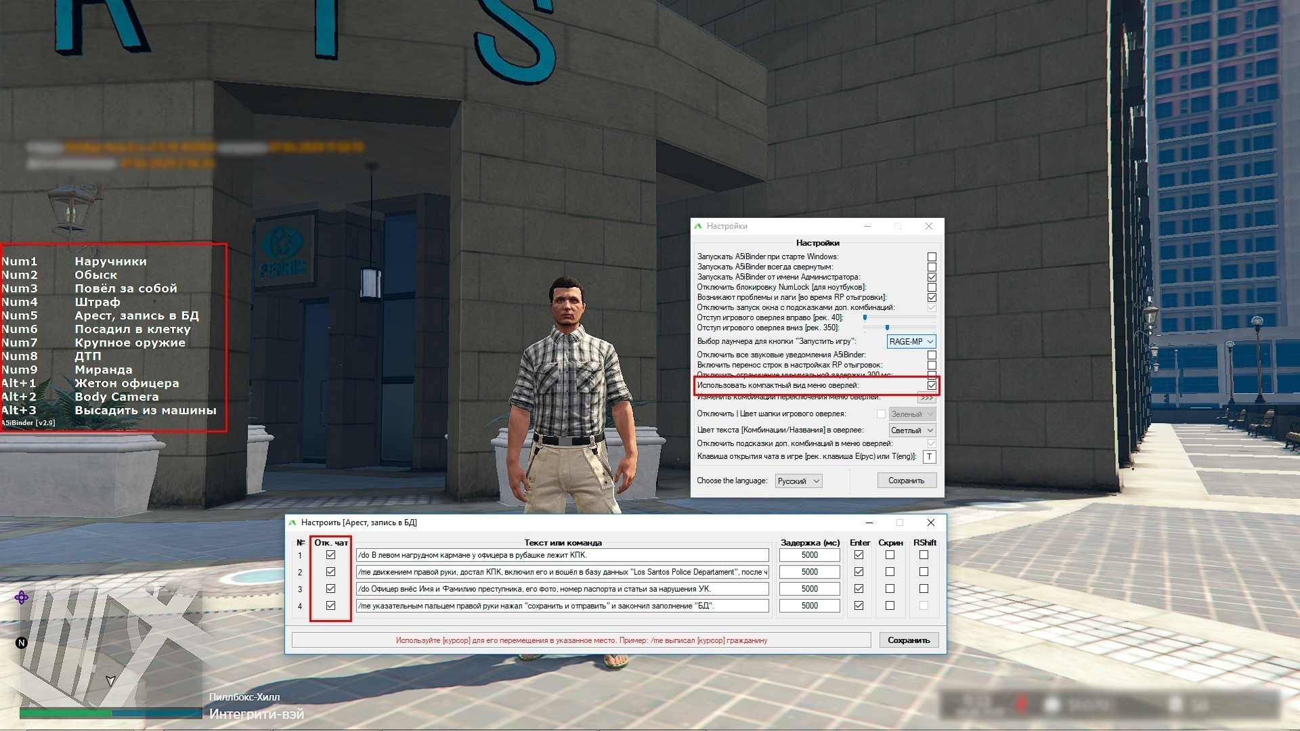The width and height of the screenshot is (1300, 731).
Task: Enable 'Включить перенос строк' checkbox
Action: coord(932,365)
